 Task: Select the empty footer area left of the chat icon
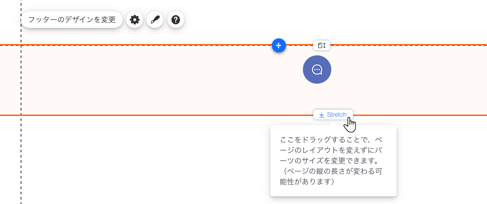coord(158,80)
